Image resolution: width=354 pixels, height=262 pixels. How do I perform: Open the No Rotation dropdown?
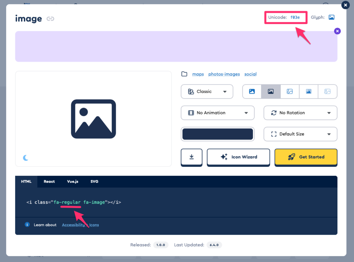click(x=300, y=113)
